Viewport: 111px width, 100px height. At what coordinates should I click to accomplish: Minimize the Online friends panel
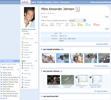click(19, 61)
